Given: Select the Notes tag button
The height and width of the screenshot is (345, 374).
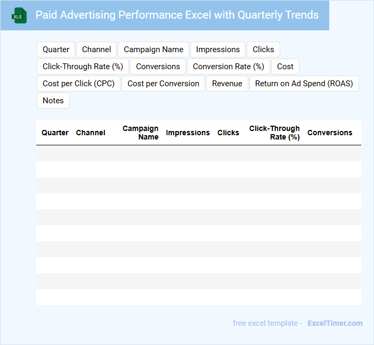Looking at the screenshot, I should point(53,101).
